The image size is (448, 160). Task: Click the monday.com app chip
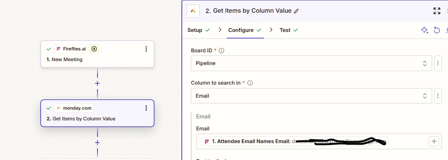(x=74, y=108)
